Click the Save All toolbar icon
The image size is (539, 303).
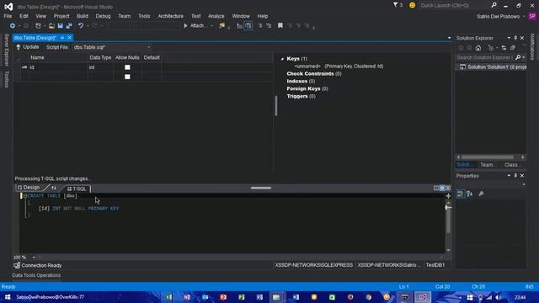coord(69,26)
